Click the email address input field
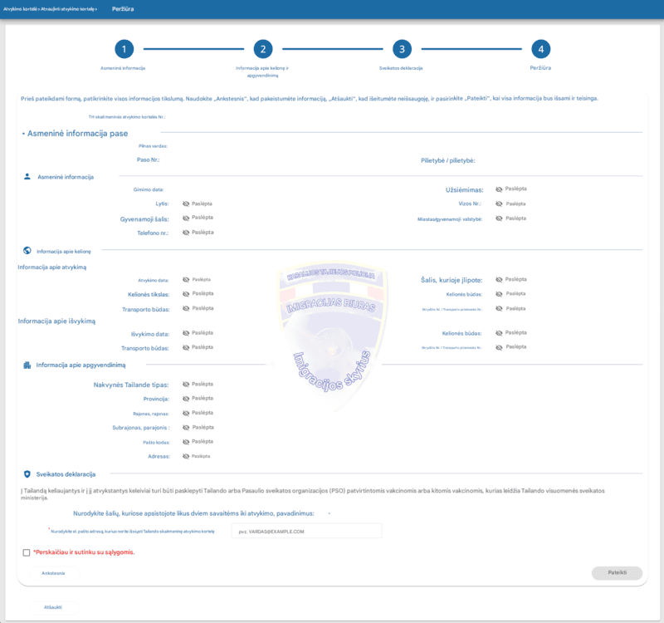The width and height of the screenshot is (664, 623). (x=306, y=531)
